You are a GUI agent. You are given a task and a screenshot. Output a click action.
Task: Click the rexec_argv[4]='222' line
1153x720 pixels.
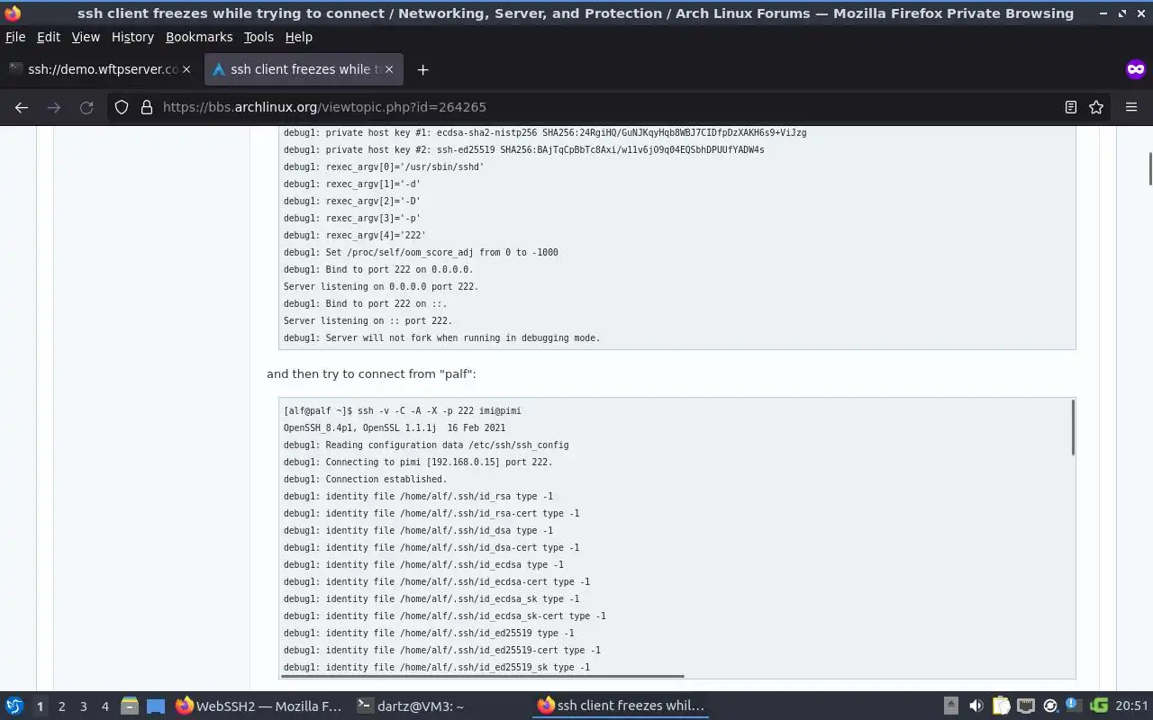tap(355, 235)
